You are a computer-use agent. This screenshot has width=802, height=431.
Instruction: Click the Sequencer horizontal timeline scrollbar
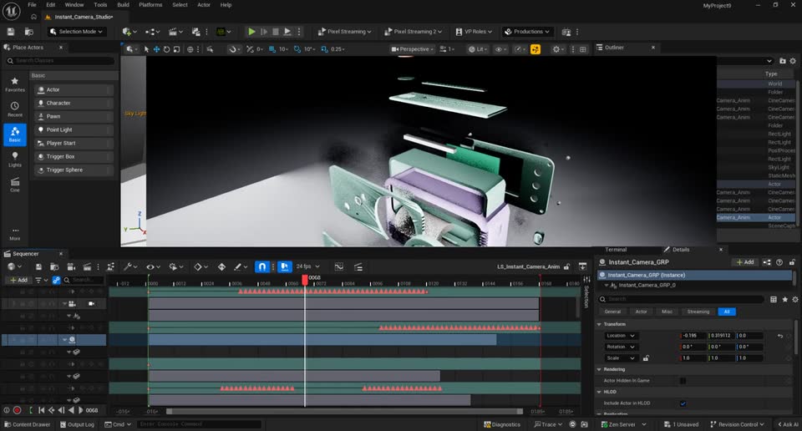click(344, 412)
